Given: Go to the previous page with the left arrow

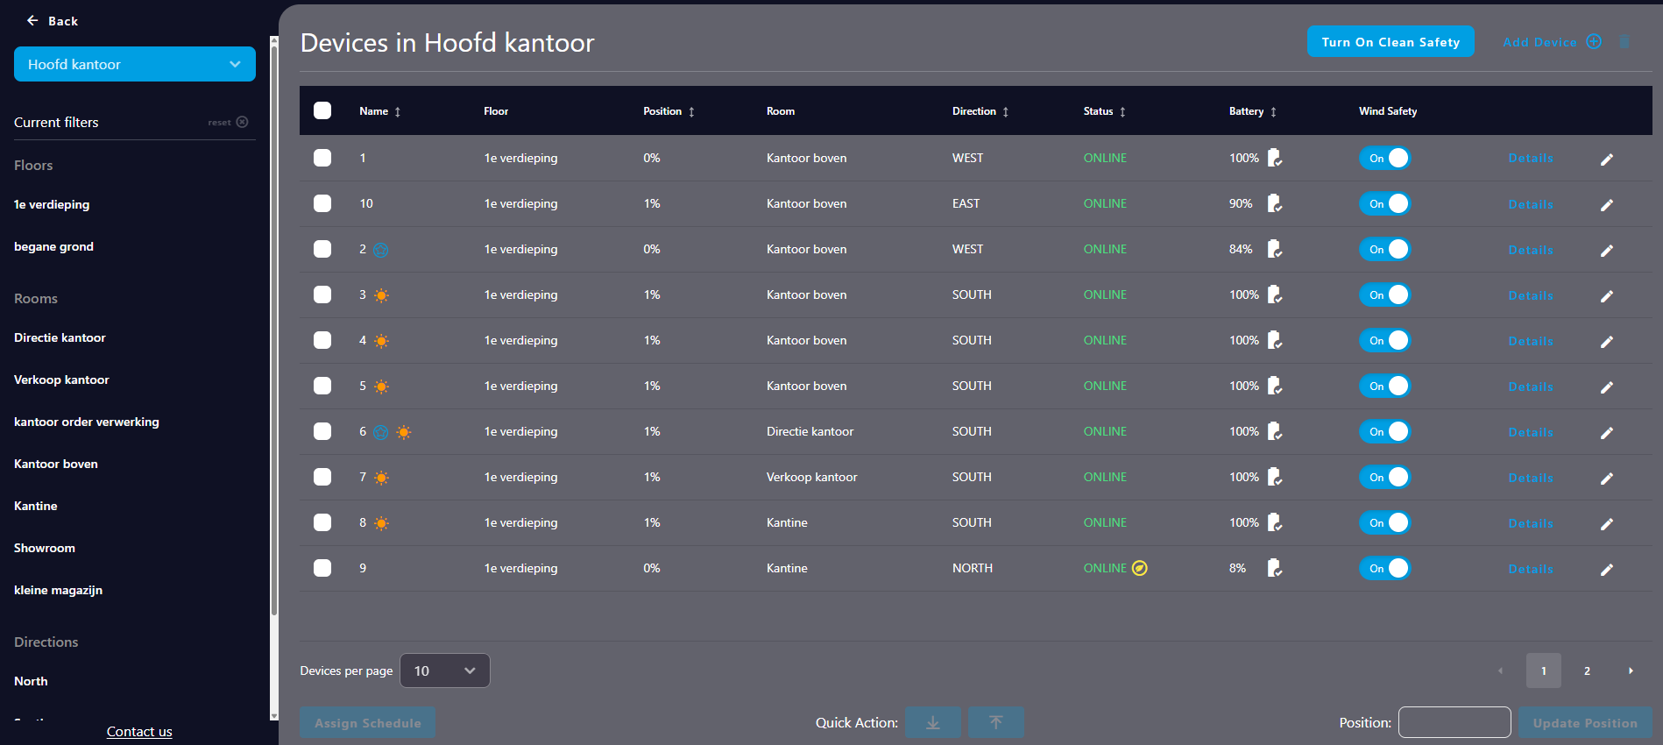Looking at the screenshot, I should pos(1500,670).
